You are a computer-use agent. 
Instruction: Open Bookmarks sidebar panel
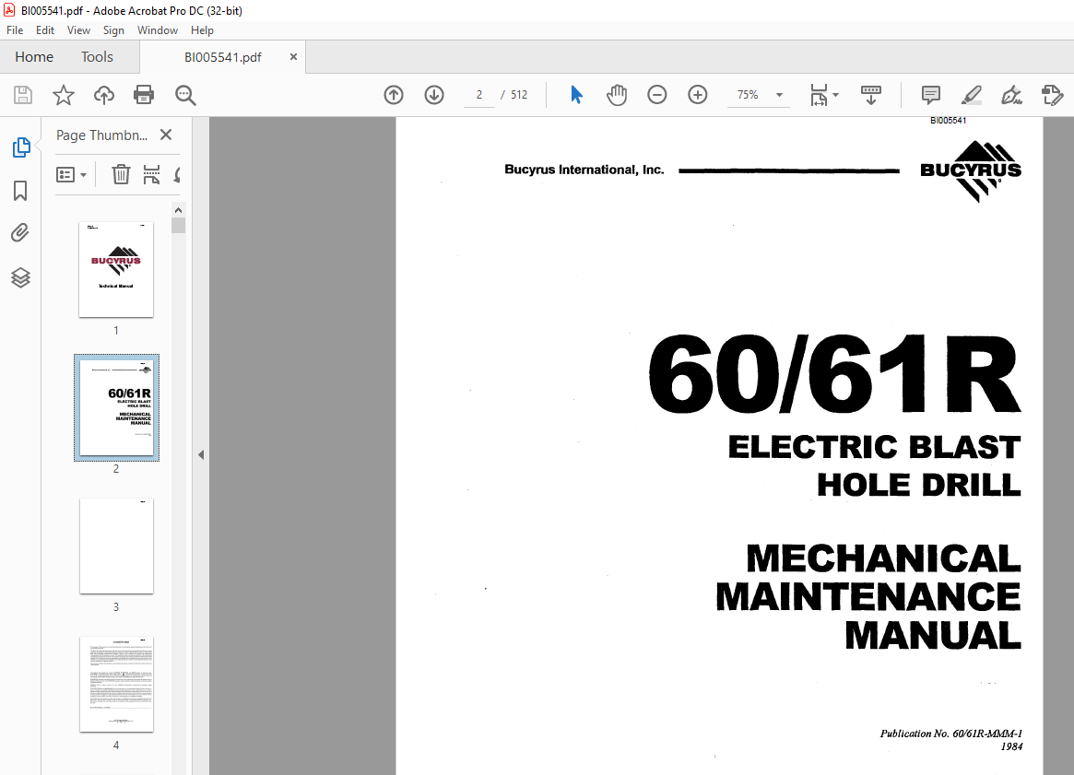20,191
